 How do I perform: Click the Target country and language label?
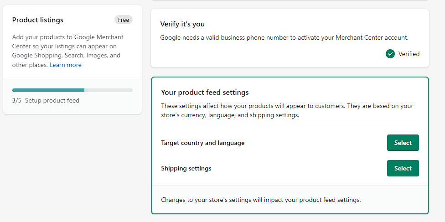[202, 143]
